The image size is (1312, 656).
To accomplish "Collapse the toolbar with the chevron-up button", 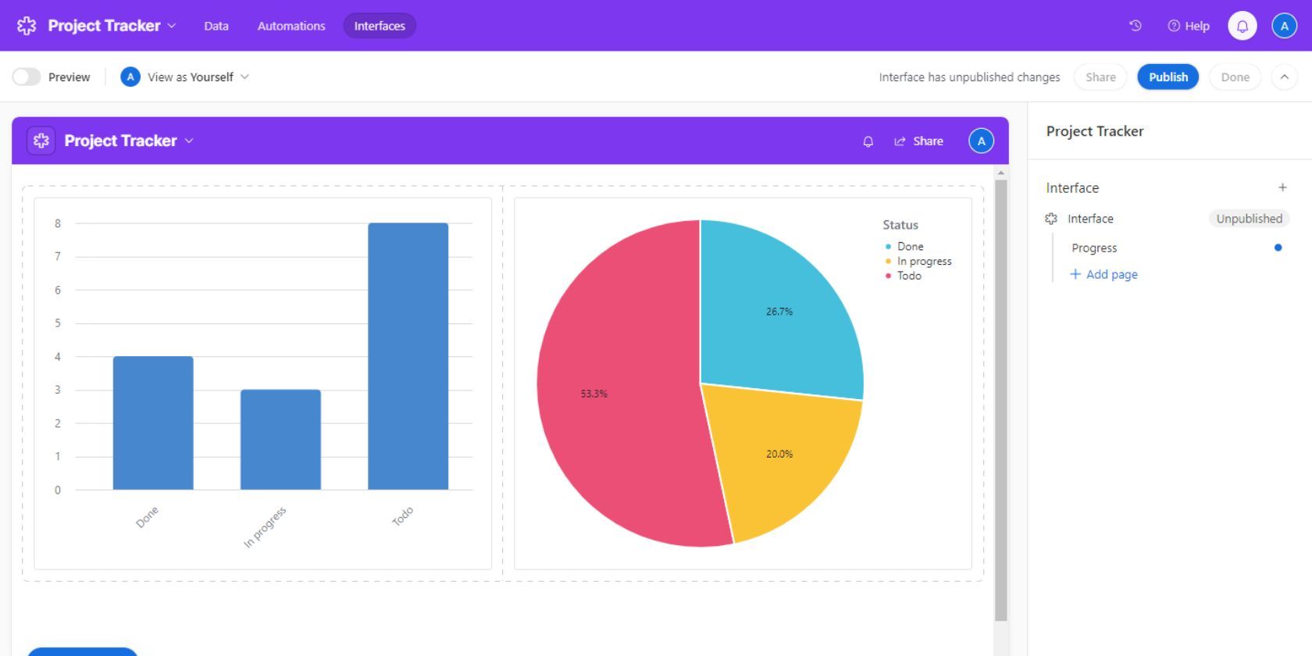I will [x=1284, y=77].
